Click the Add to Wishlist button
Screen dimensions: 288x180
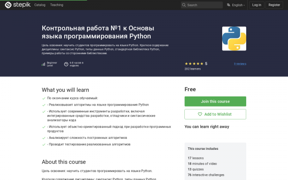(215, 114)
